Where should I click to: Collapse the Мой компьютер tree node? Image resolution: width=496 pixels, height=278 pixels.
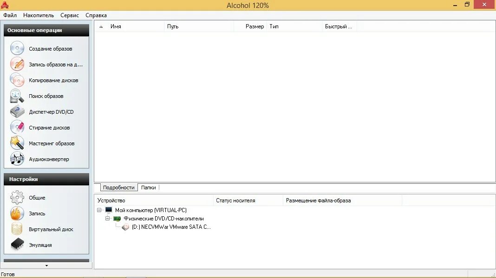(x=99, y=210)
